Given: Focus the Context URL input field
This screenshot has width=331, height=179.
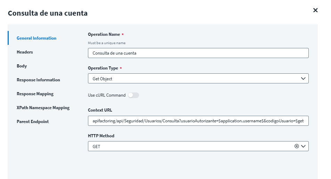Looking at the screenshot, I should click(198, 121).
